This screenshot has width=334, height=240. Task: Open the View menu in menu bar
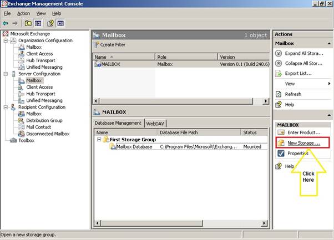41,13
